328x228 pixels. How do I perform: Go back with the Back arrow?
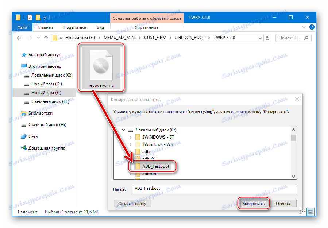click(19, 38)
